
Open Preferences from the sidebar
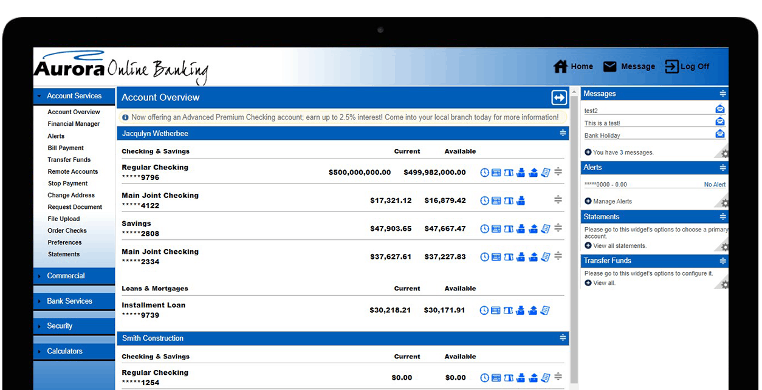click(64, 242)
